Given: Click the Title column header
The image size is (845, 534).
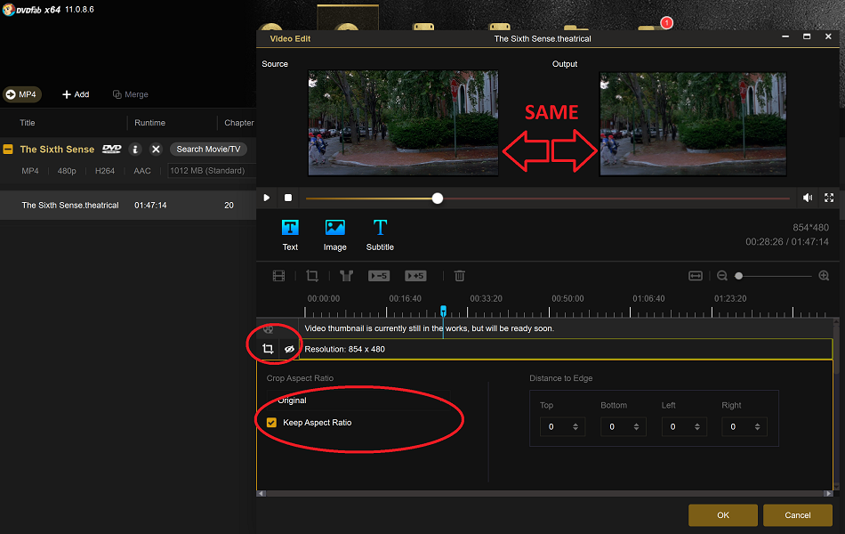Looking at the screenshot, I should click(28, 123).
